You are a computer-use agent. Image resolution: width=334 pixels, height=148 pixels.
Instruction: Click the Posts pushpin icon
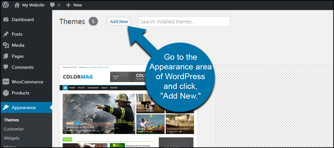click(6, 34)
